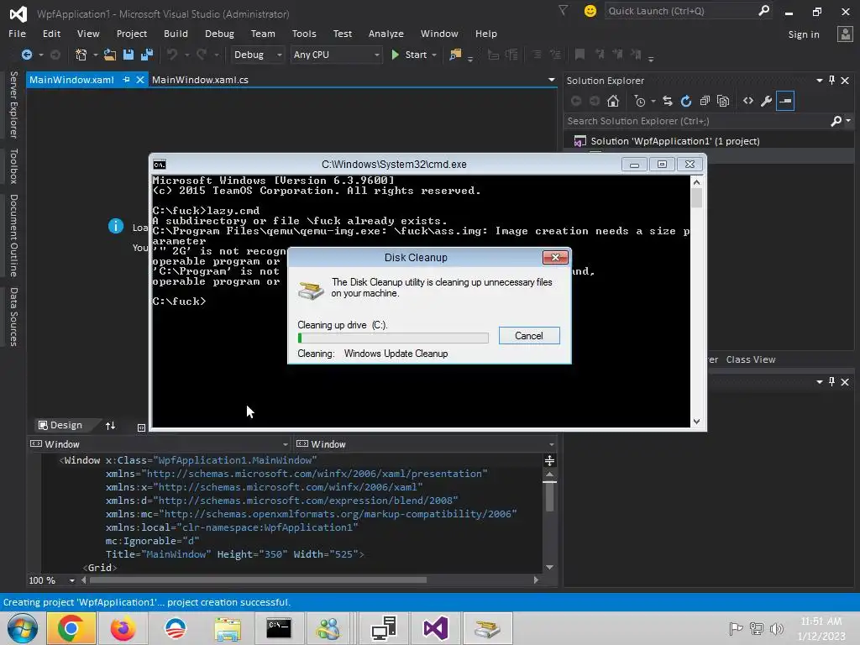Open the Build menu
860x645 pixels.
click(x=176, y=34)
